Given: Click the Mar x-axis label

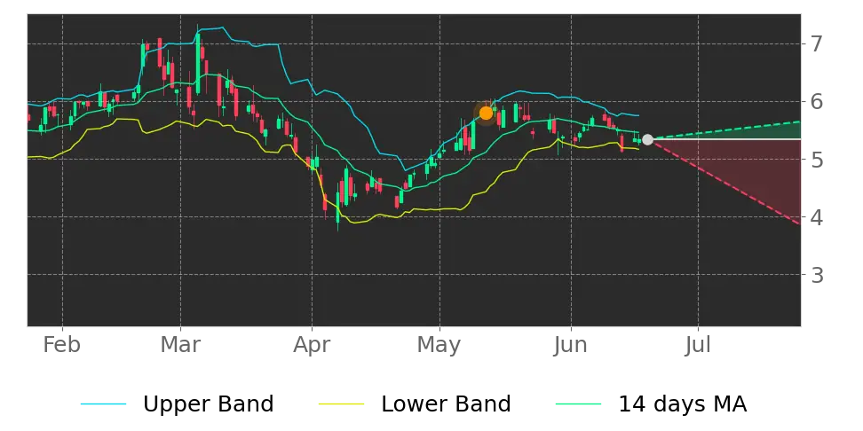Looking at the screenshot, I should (180, 345).
